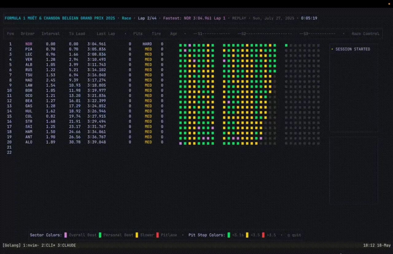Click the 'Interval' column header
Screen dimensions: 393x254
[x=51, y=34]
